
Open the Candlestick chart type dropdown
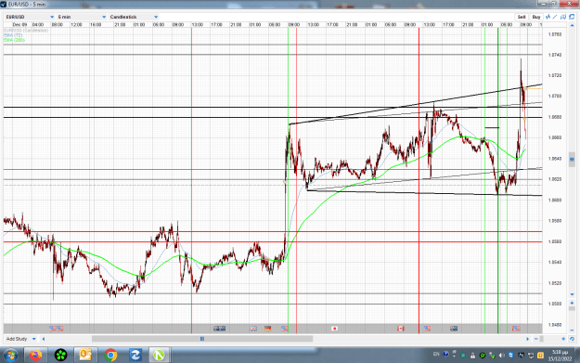pyautogui.click(x=134, y=17)
